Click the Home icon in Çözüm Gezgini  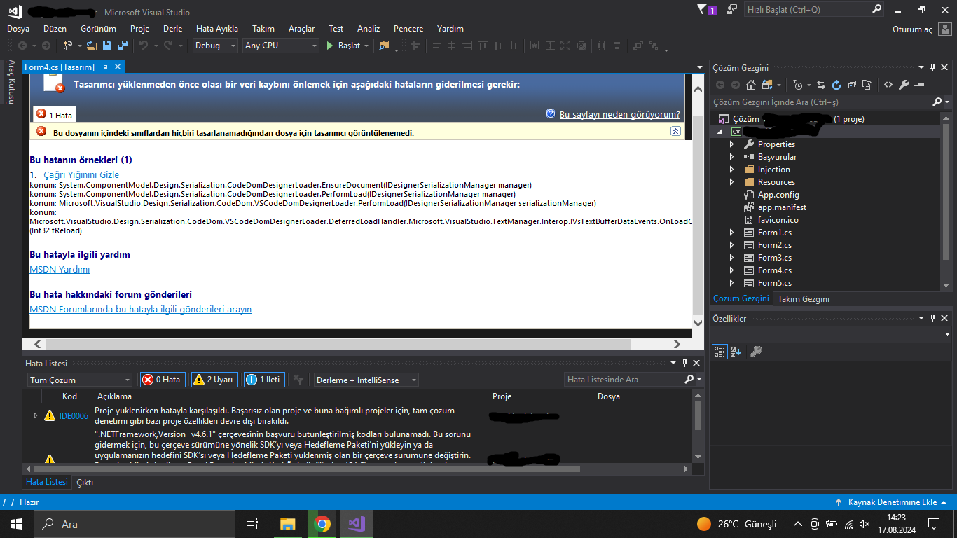(751, 85)
